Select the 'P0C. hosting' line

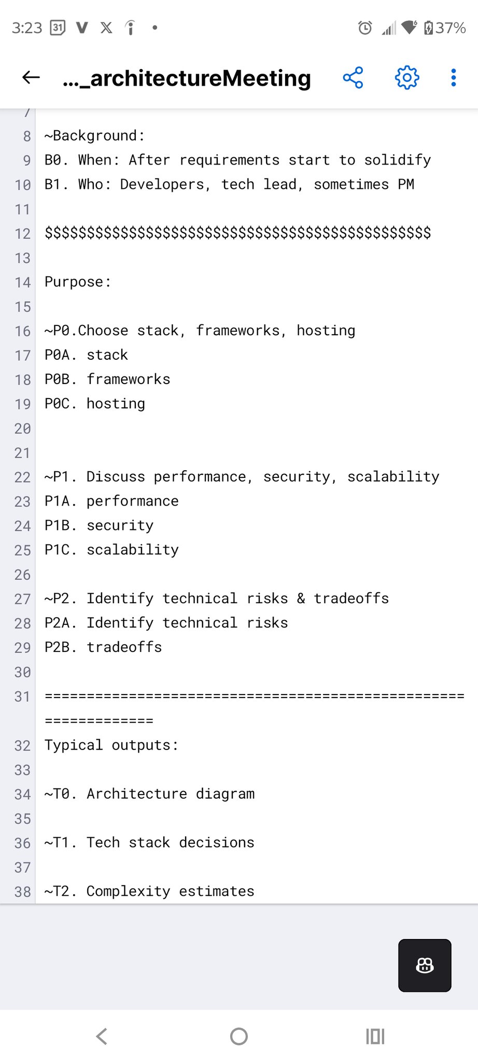[x=95, y=404]
